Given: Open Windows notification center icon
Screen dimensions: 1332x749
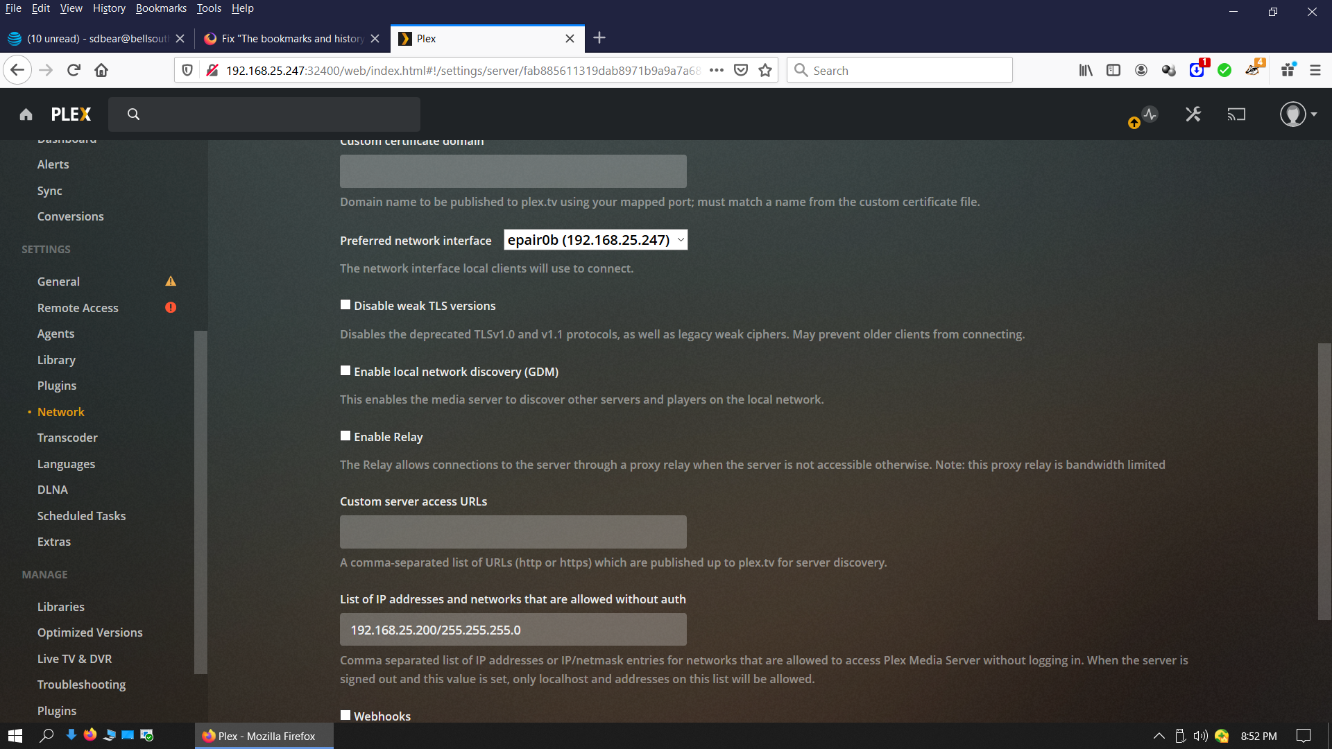Looking at the screenshot, I should [1304, 736].
